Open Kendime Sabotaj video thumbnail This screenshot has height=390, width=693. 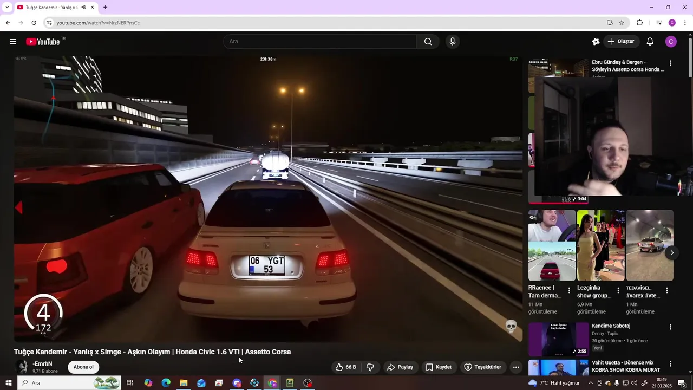[x=558, y=339]
